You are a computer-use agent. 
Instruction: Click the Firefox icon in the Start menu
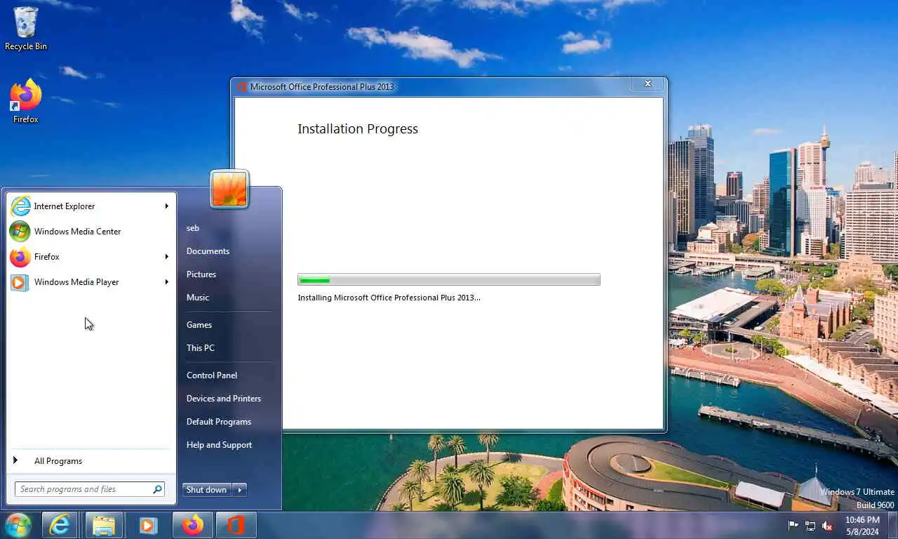(20, 257)
